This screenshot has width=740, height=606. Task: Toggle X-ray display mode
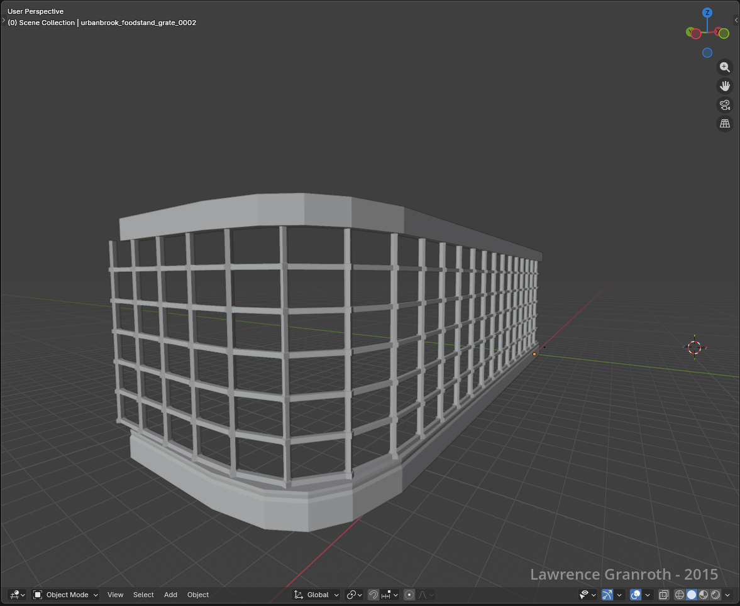tap(663, 595)
